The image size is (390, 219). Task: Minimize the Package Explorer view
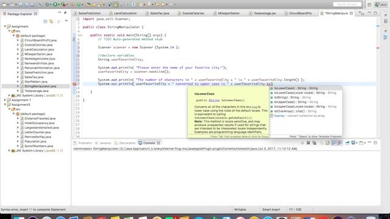click(x=60, y=12)
